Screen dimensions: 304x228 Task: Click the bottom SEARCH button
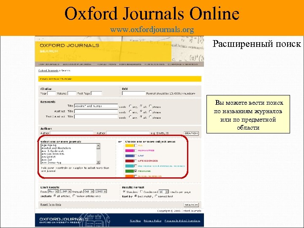pos(191,205)
